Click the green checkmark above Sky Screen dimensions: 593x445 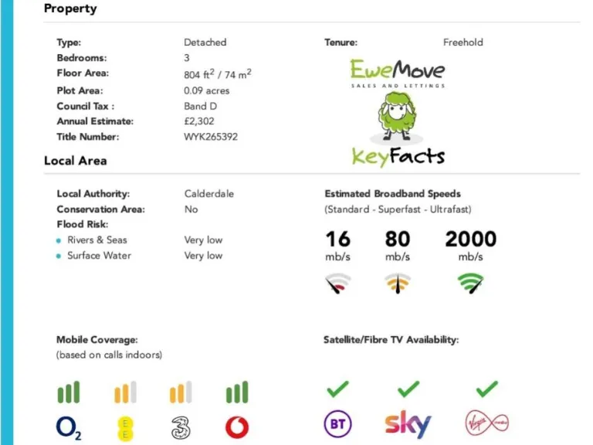[x=408, y=388]
